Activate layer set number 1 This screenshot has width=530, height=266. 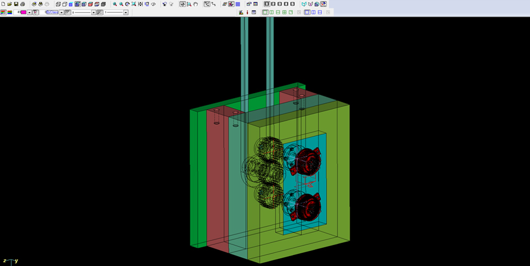click(x=267, y=4)
